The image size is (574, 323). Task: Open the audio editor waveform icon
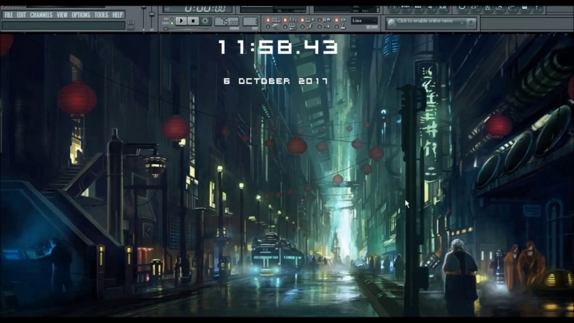(500, 8)
